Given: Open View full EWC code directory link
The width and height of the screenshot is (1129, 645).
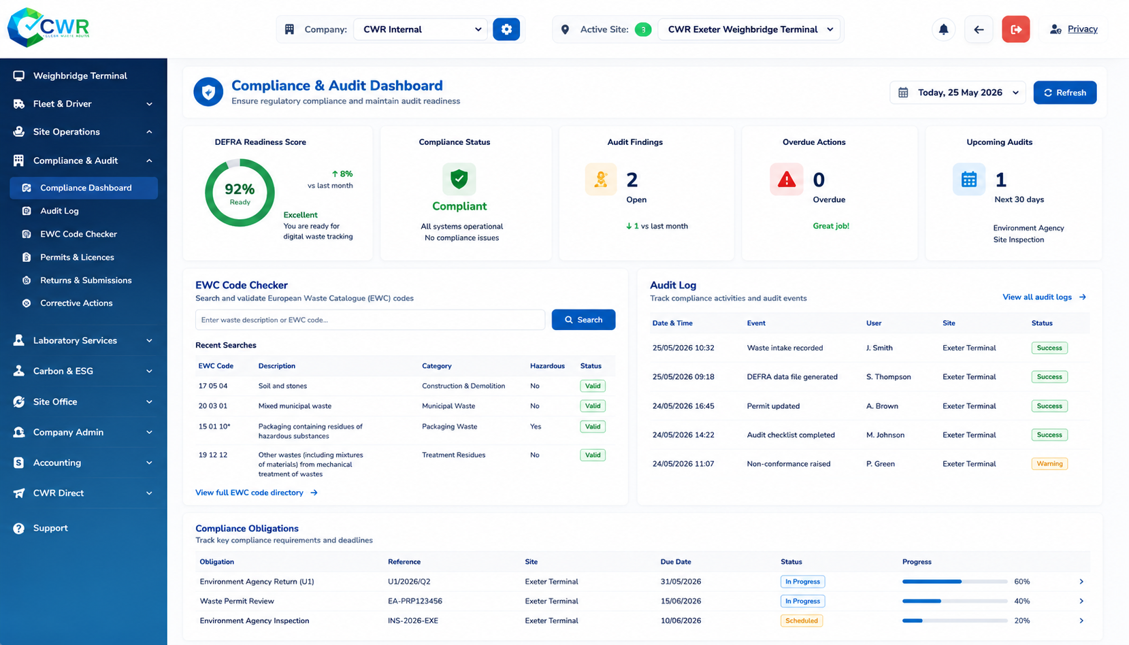Looking at the screenshot, I should (x=257, y=493).
